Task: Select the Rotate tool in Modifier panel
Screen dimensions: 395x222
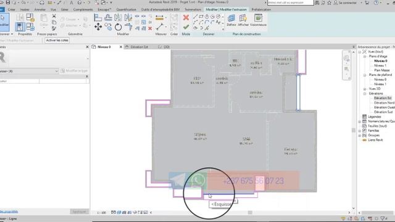Action: click(118, 27)
